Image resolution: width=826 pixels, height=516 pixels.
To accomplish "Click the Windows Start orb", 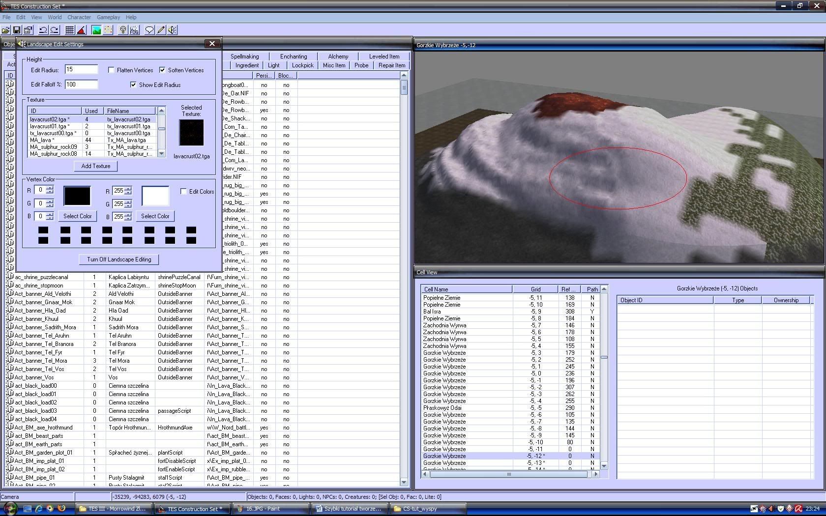I will [x=11, y=509].
